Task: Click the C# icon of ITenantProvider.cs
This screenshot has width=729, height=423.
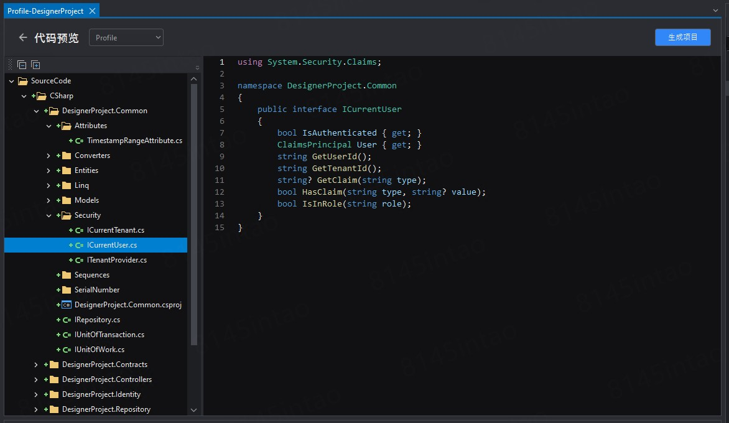Action: pos(79,260)
